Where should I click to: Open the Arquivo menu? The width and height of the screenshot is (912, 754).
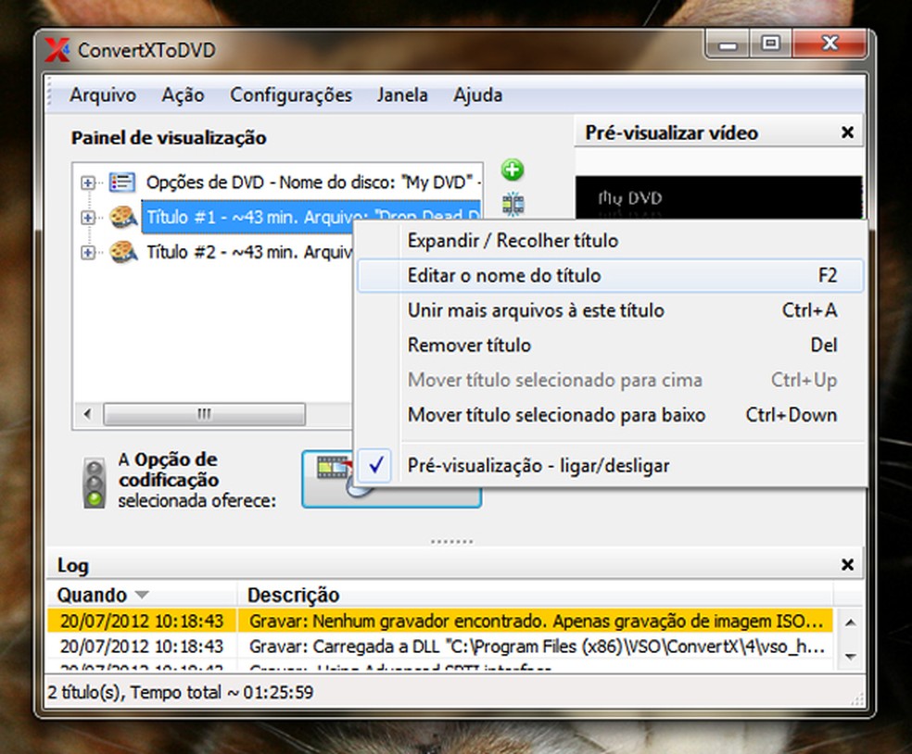(x=103, y=94)
